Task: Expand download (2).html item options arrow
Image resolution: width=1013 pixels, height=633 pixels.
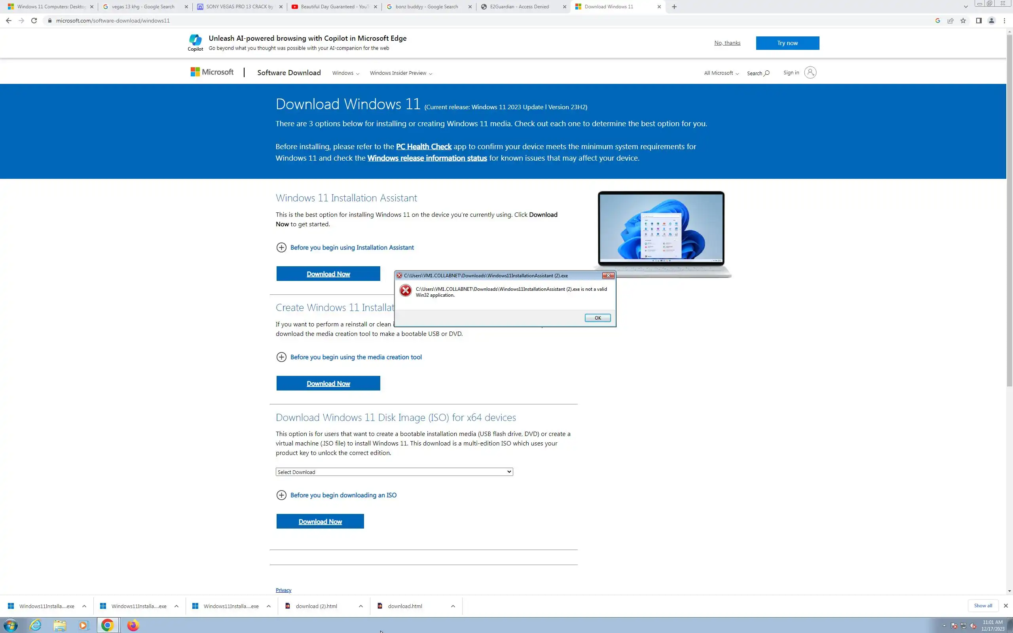Action: click(360, 606)
